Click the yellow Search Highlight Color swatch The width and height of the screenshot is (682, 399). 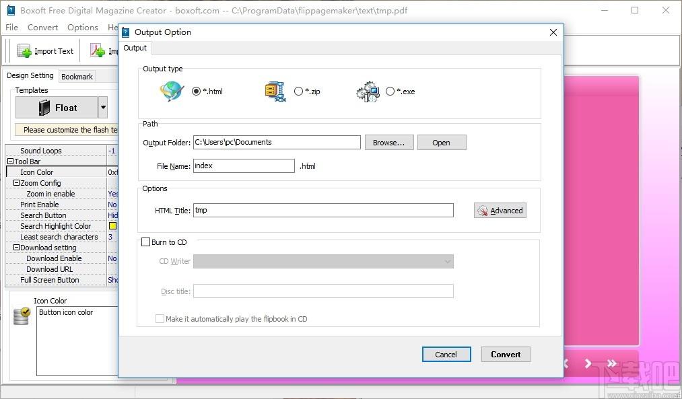112,226
